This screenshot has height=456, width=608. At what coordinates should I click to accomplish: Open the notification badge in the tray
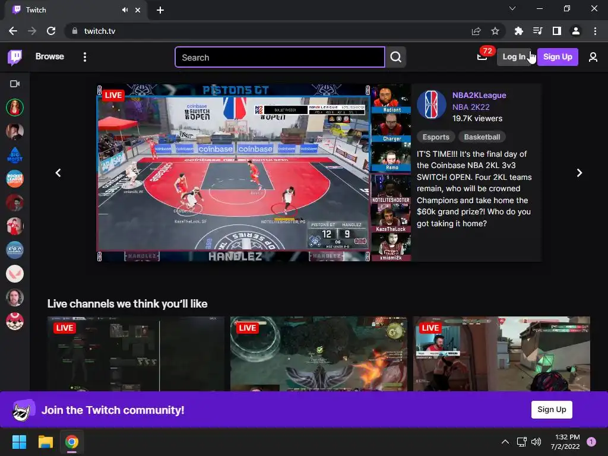[591, 442]
